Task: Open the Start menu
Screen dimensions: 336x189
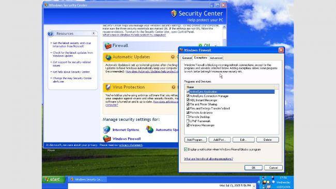Action: click(x=54, y=179)
